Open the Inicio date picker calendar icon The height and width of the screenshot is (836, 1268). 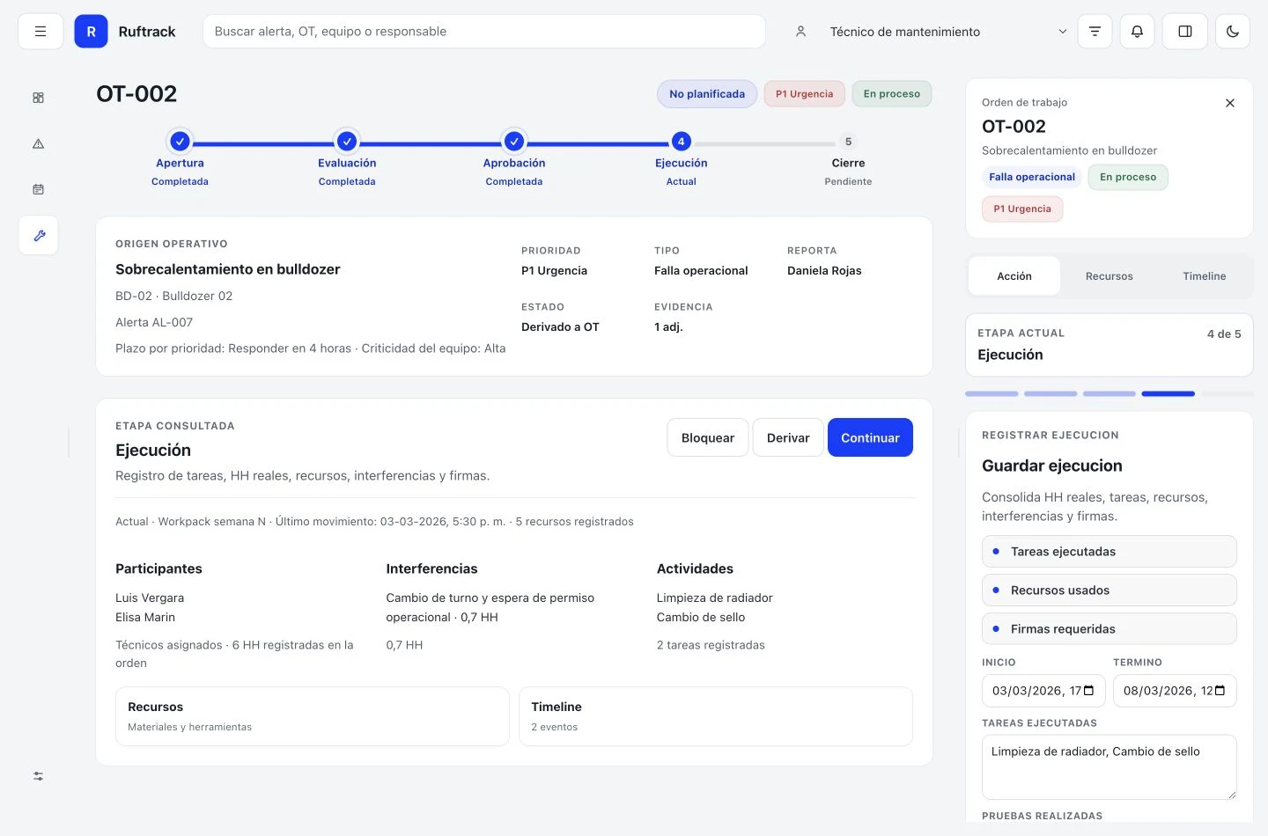point(1089,691)
